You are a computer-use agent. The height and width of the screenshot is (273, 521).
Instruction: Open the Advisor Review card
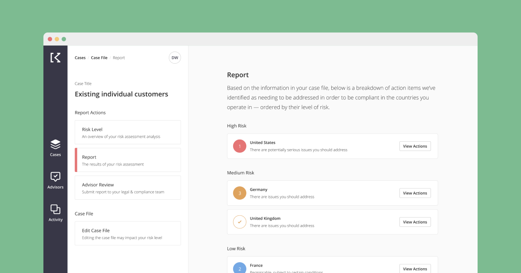[x=128, y=188]
